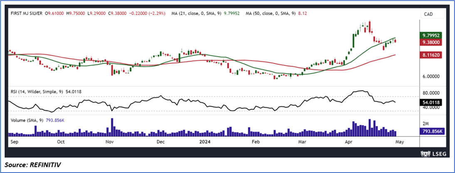This screenshot has width=455, height=173.
Task: Click the 6.00000 axis value
Action: [431, 77]
